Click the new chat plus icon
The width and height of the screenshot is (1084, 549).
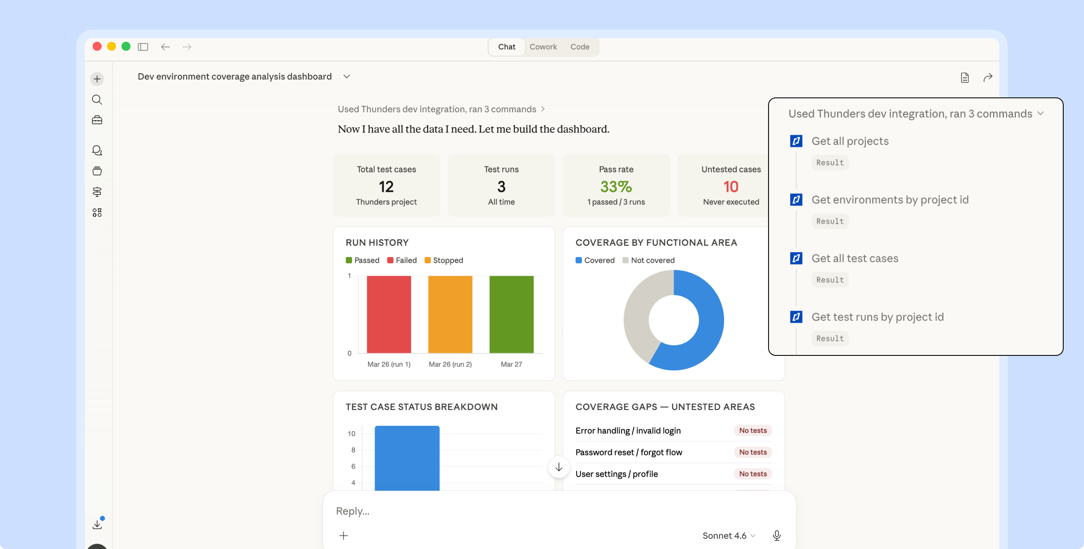(x=97, y=79)
